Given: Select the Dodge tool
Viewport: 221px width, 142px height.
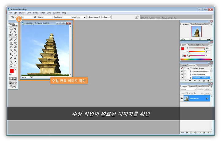Looking at the screenshot, I should [x=15, y=50].
